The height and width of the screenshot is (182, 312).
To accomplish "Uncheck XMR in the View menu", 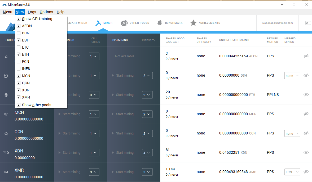I will pos(19,97).
